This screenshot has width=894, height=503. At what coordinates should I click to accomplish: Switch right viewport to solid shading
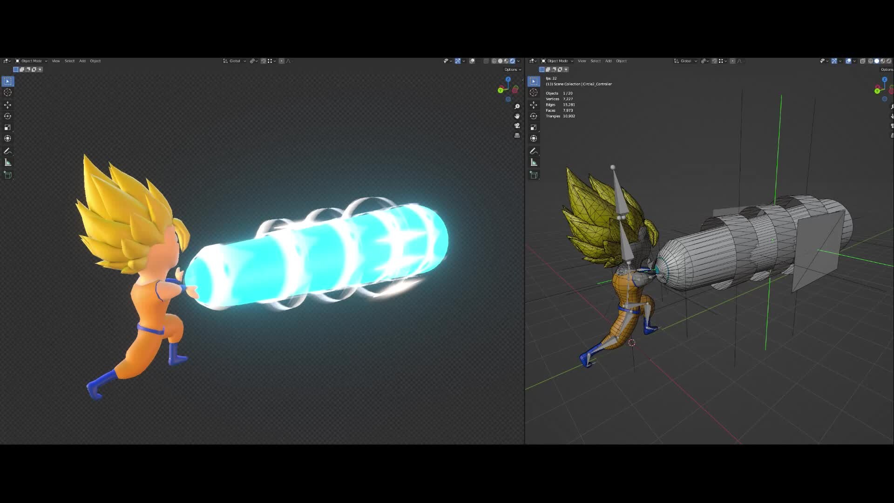pos(876,61)
